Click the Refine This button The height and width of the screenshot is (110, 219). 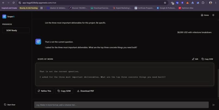click(44, 91)
